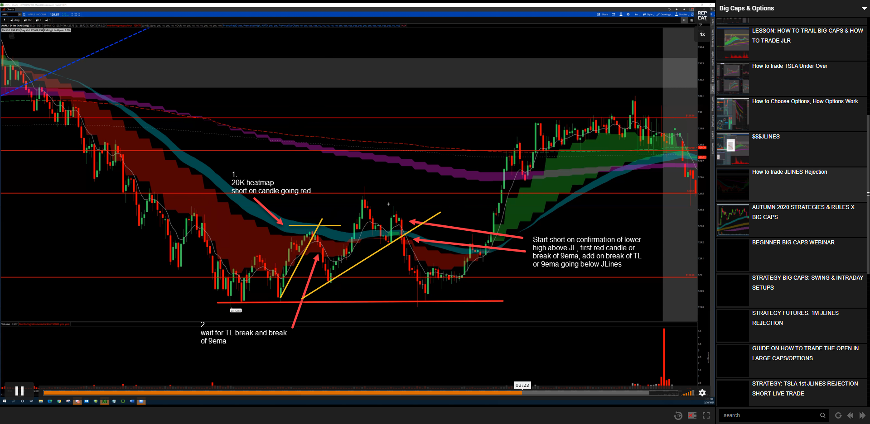Change the 1x playback speed
Image resolution: width=870 pixels, height=424 pixels.
coord(702,34)
